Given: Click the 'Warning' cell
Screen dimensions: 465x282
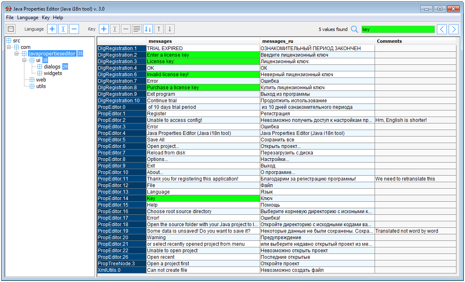Looking at the screenshot, I should click(x=203, y=238).
